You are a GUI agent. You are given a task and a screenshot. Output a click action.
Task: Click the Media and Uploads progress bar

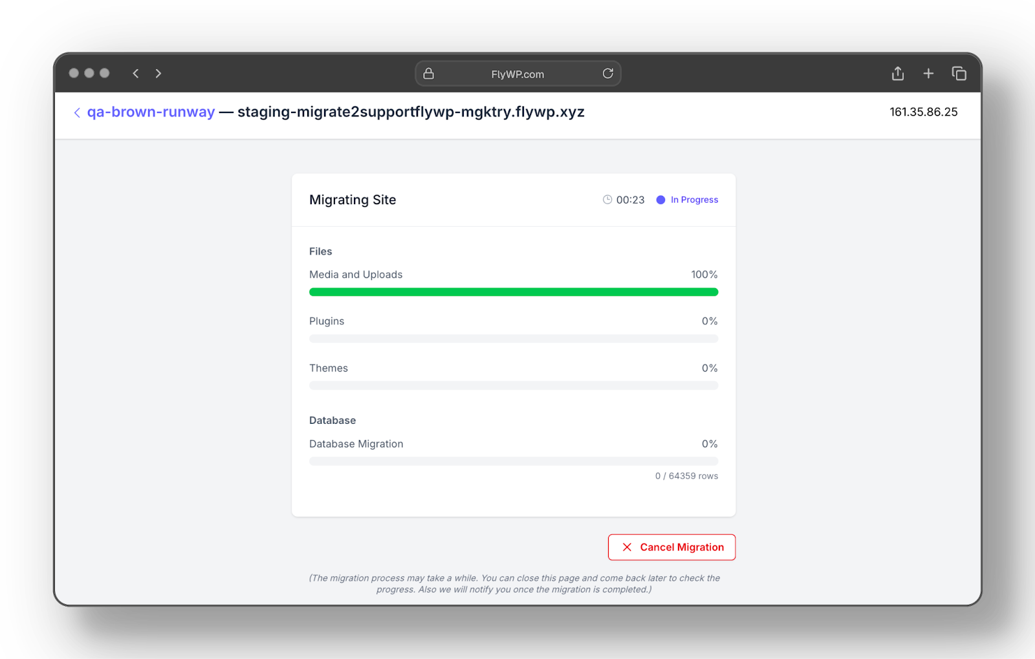(x=514, y=292)
